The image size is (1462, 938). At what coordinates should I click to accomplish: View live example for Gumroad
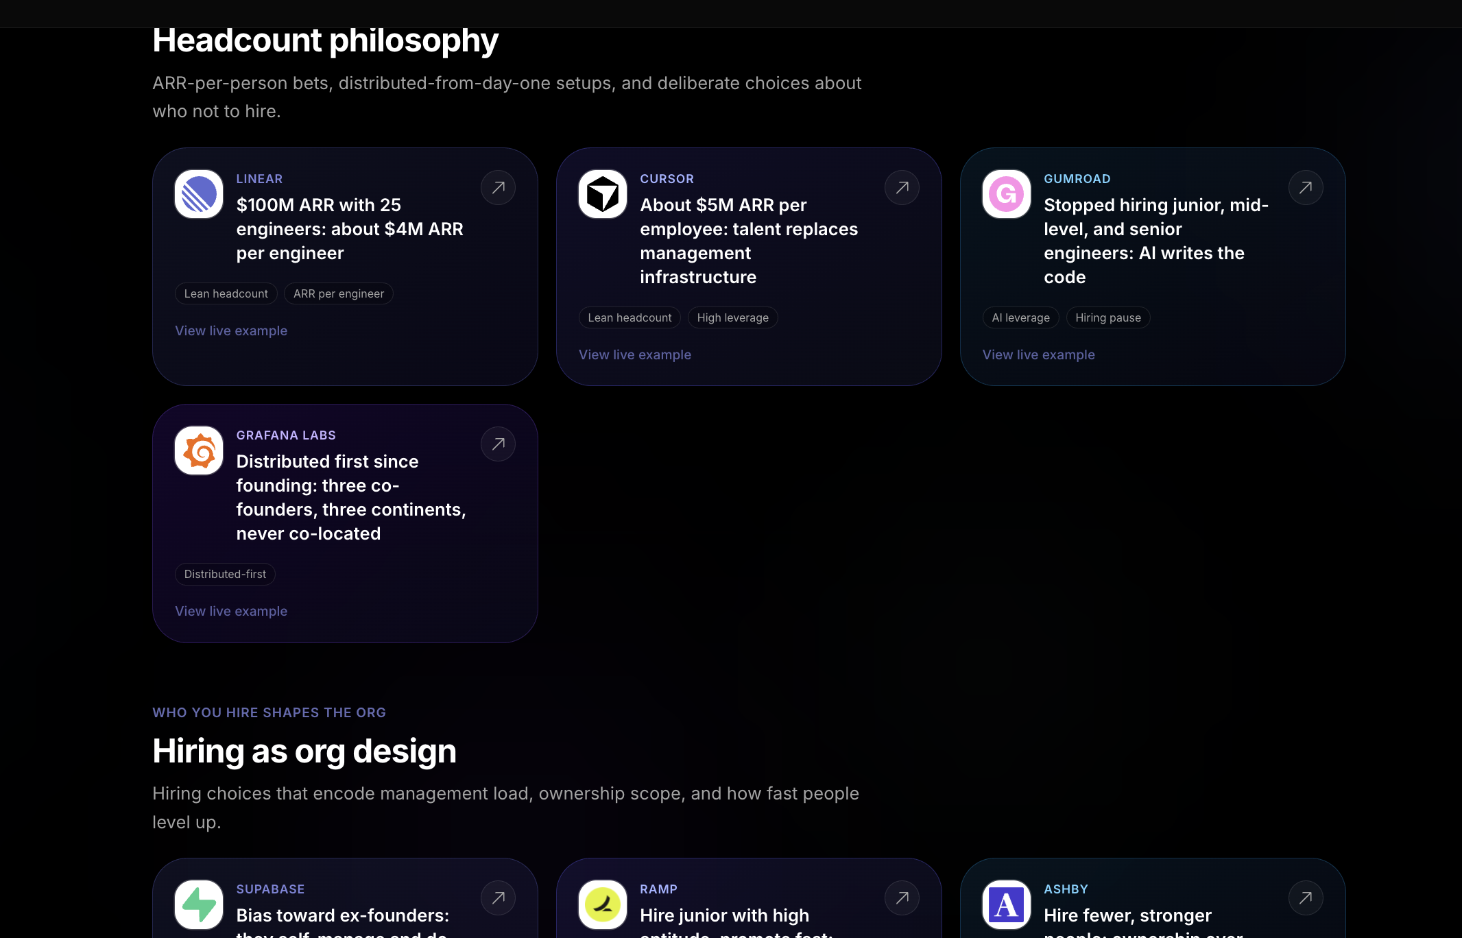click(1039, 354)
